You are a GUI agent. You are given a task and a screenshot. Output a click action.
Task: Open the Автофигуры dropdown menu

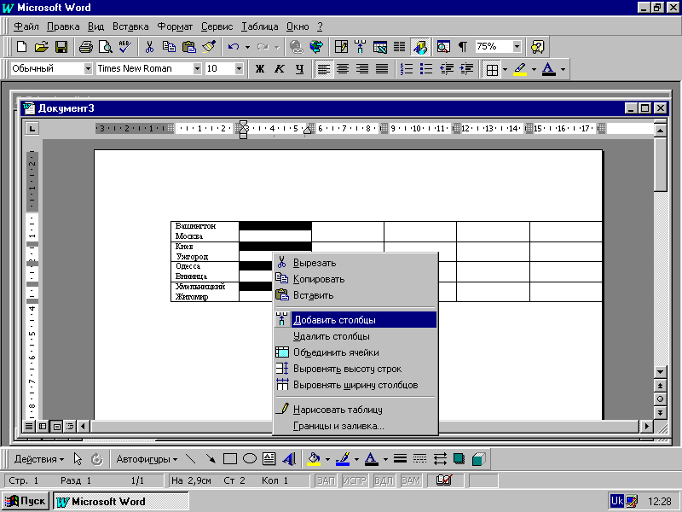(147, 459)
